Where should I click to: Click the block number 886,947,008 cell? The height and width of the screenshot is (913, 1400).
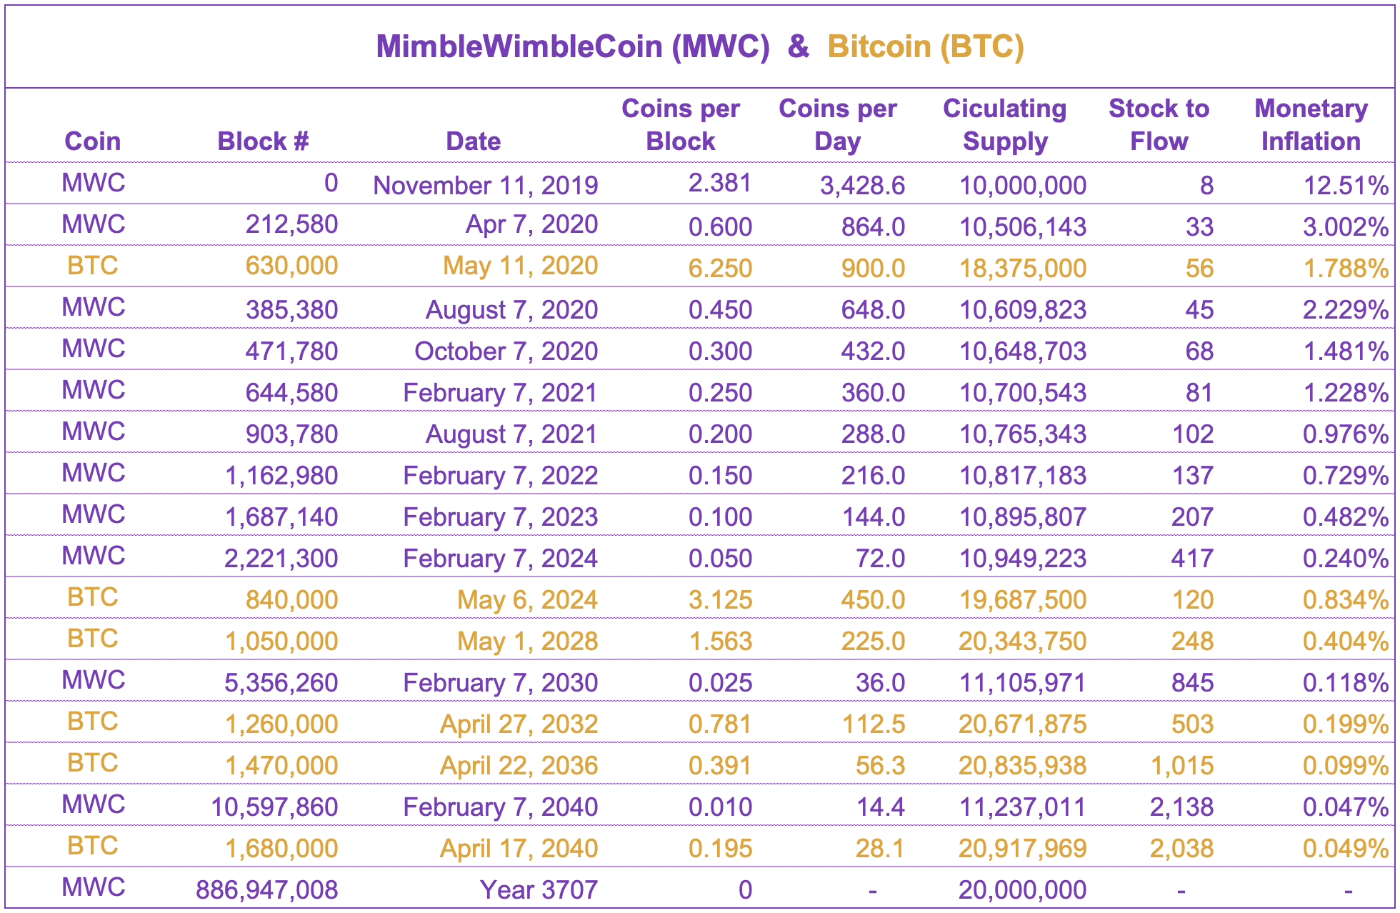tap(266, 889)
